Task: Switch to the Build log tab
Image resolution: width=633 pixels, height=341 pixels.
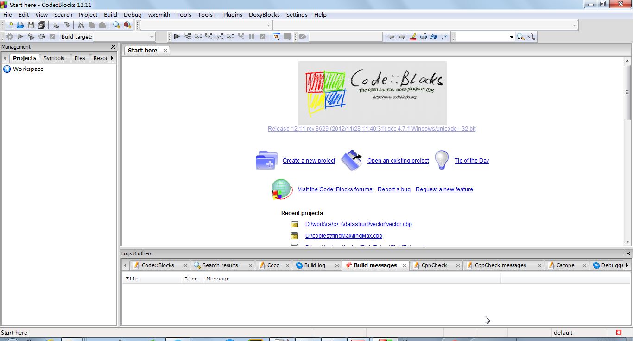Action: coord(314,265)
